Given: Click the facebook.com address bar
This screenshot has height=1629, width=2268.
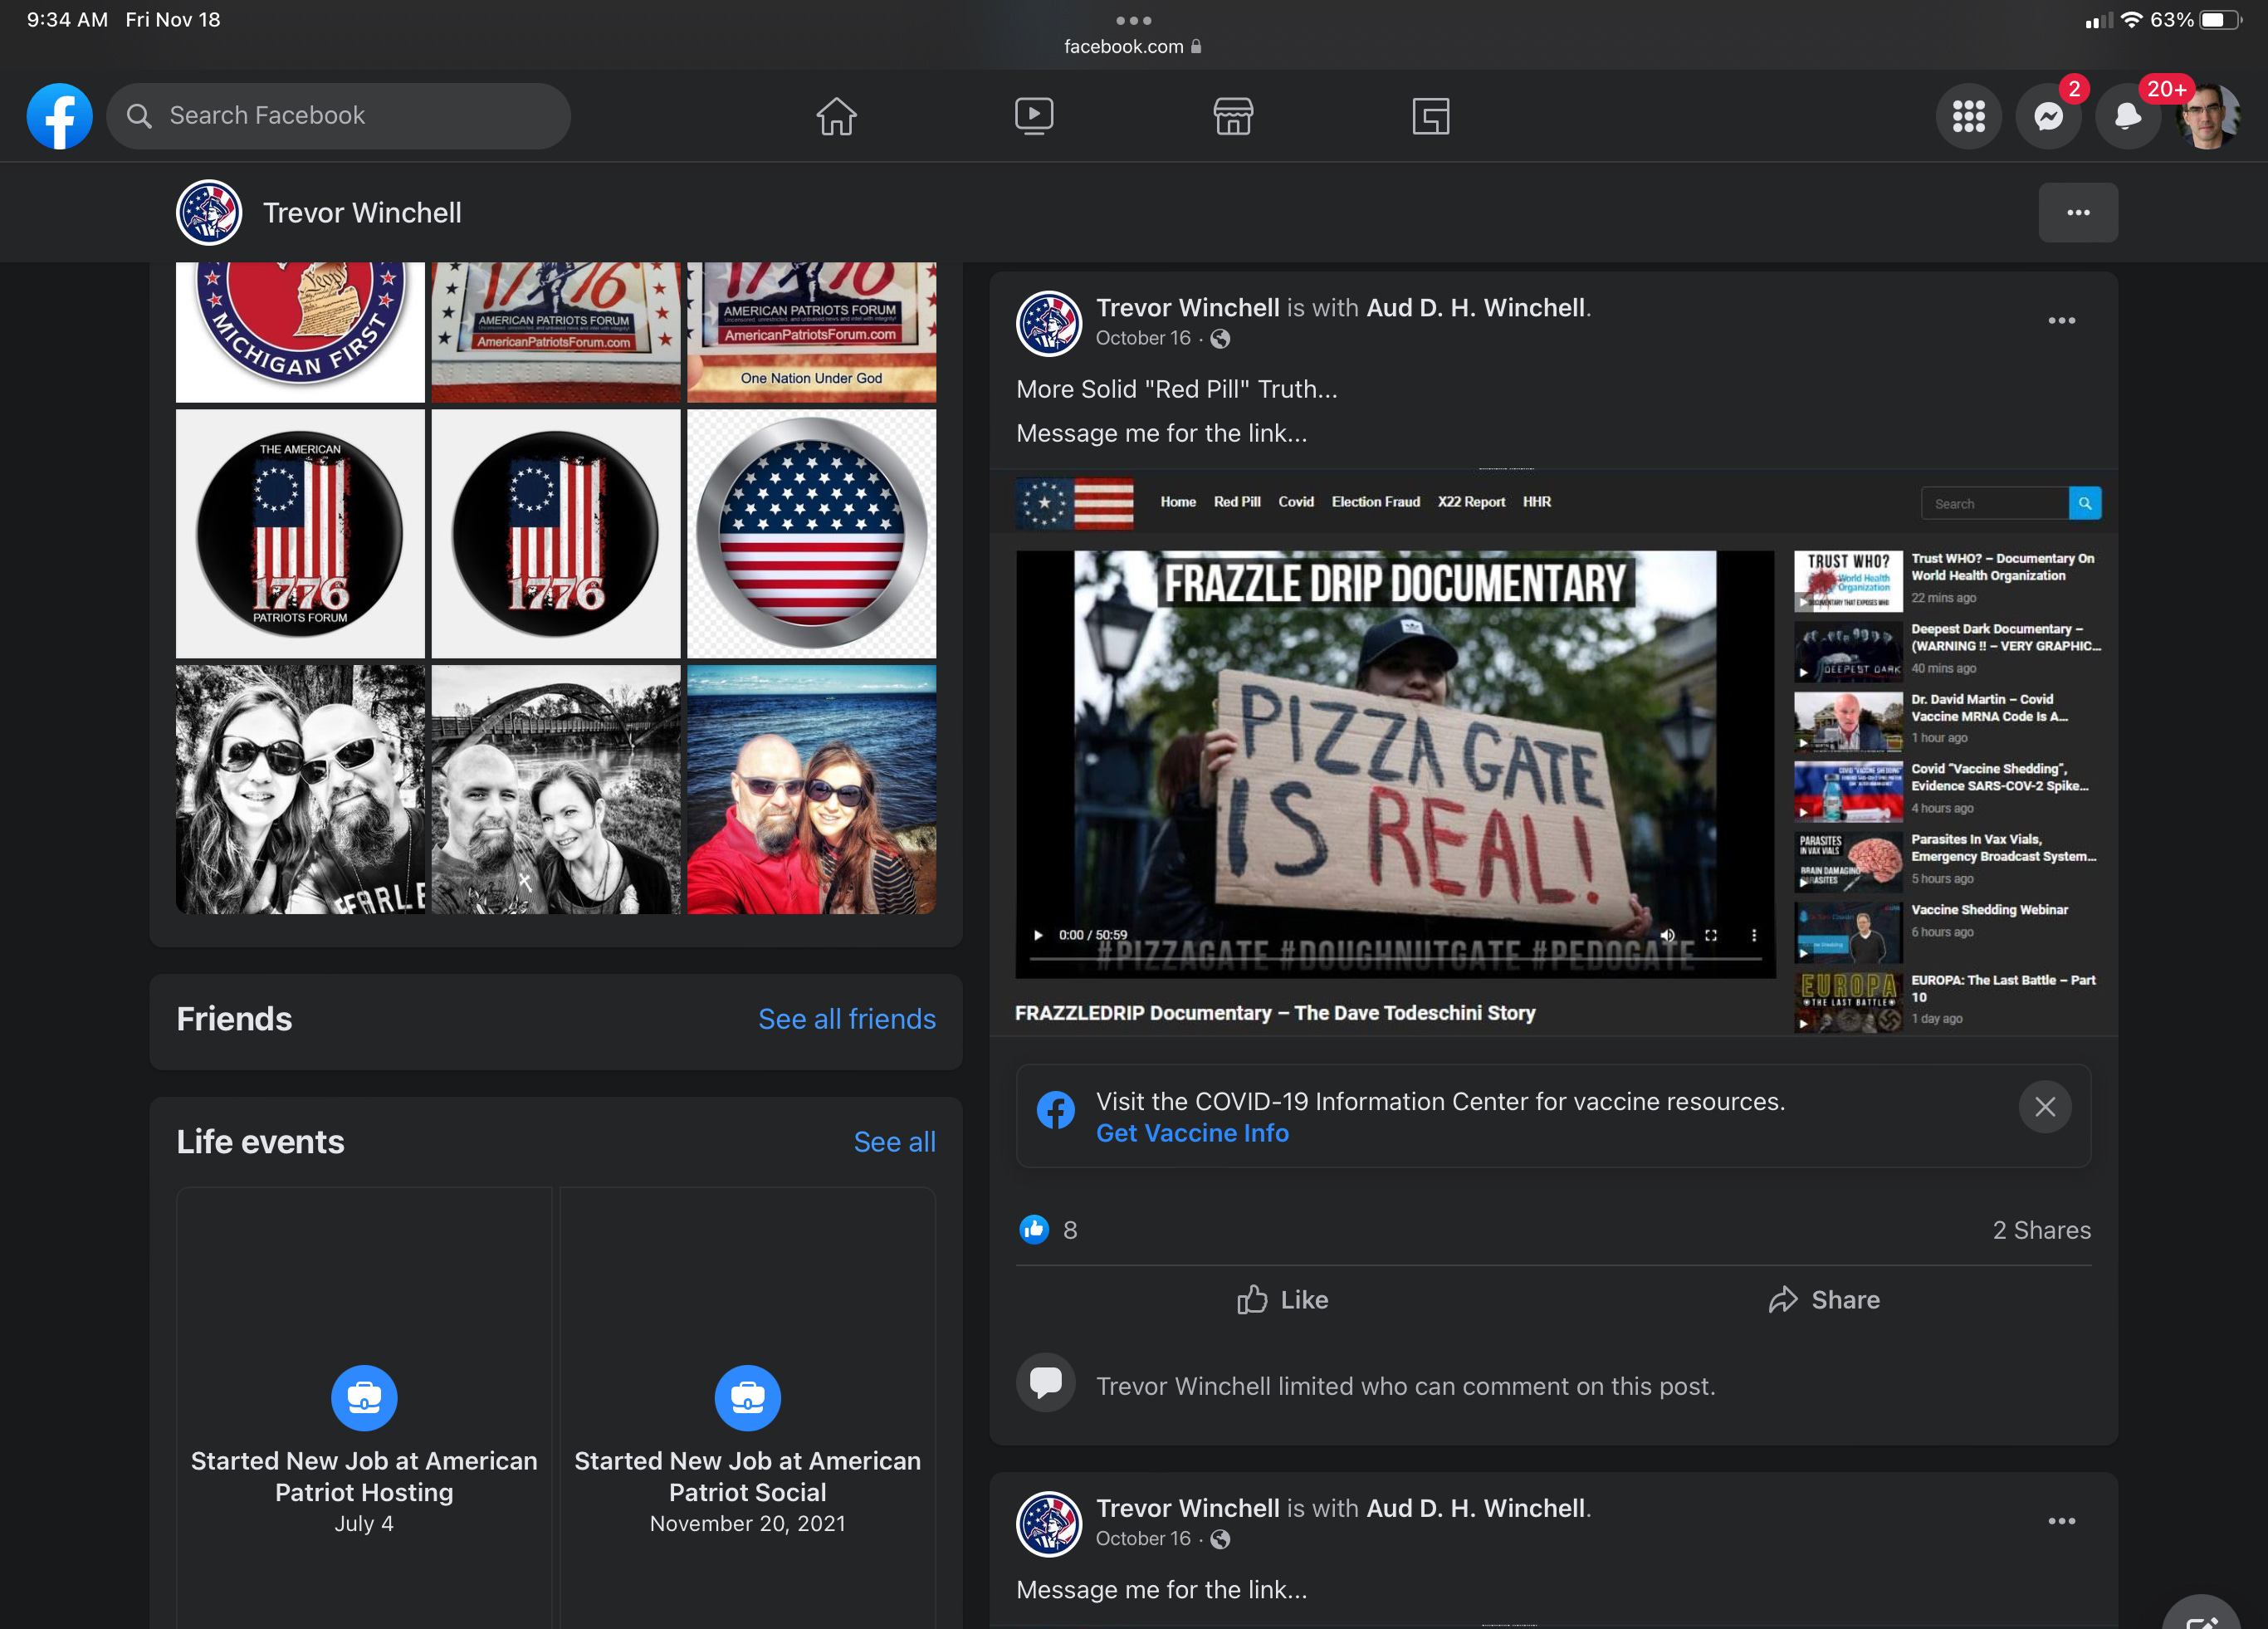Looking at the screenshot, I should (1133, 46).
